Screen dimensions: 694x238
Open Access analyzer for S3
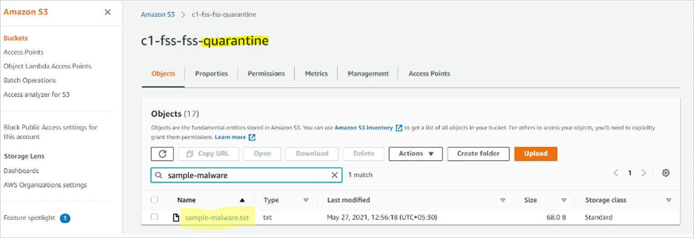pos(37,95)
